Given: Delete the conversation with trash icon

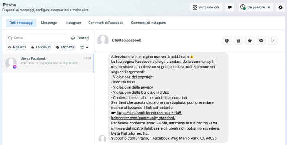Looking at the screenshot, I should click(238, 41).
